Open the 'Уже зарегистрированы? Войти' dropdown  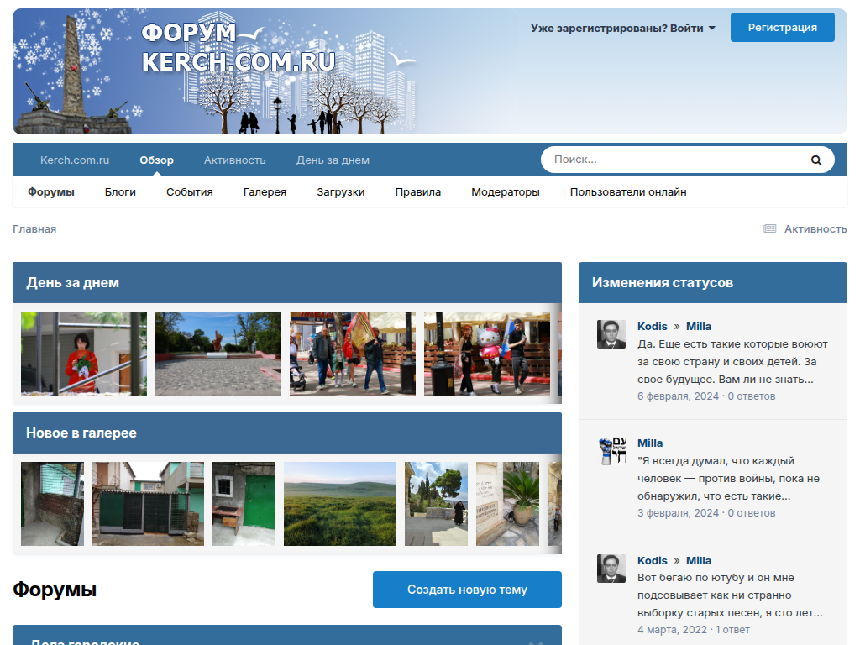pyautogui.click(x=622, y=28)
